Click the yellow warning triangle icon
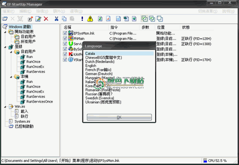The image size is (239, 165). [90, 19]
